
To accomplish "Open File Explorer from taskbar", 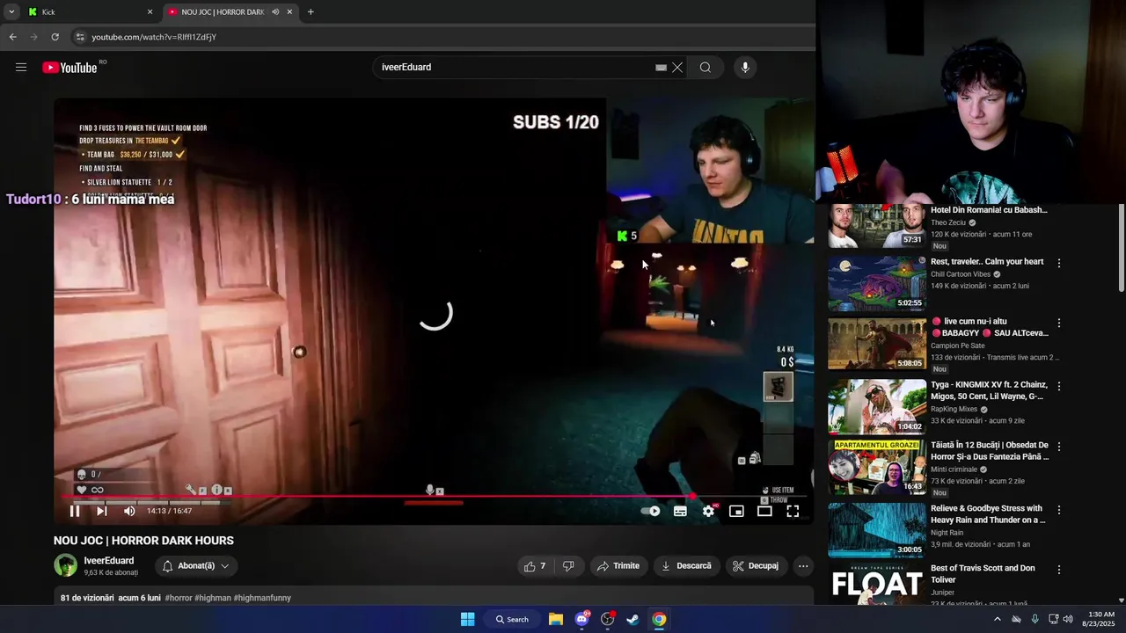I will pos(556,619).
